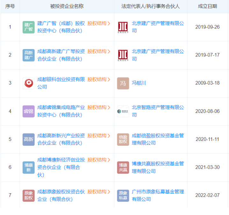Click the sequence number 7 cell
Screen dimensions: 229x215
coord(10,195)
